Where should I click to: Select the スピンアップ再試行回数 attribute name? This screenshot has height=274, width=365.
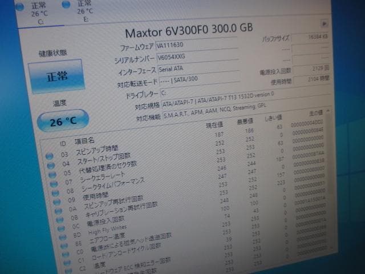[x=113, y=203]
